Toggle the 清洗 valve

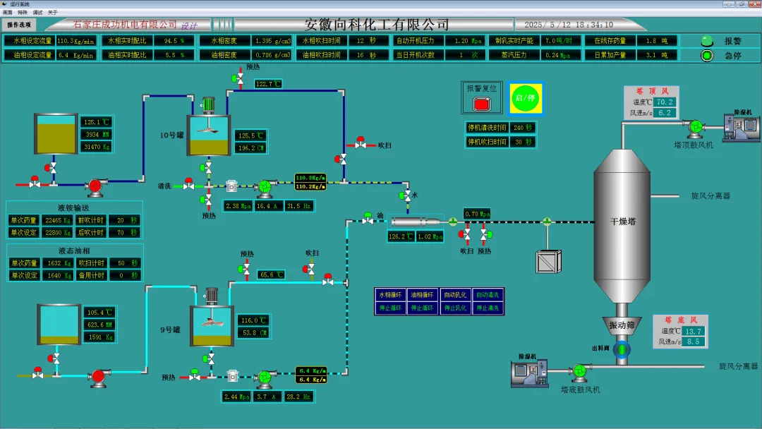[188, 185]
